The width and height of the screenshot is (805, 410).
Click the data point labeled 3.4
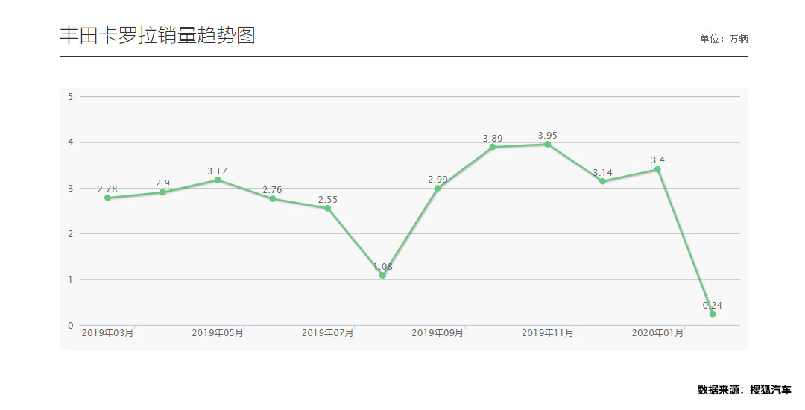pos(657,170)
